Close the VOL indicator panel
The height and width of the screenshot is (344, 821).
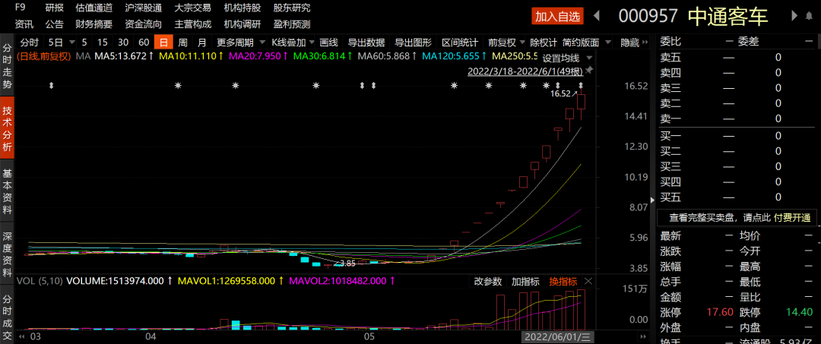tap(588, 281)
